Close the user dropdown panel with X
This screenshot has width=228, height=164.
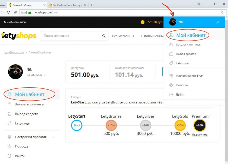218,22
